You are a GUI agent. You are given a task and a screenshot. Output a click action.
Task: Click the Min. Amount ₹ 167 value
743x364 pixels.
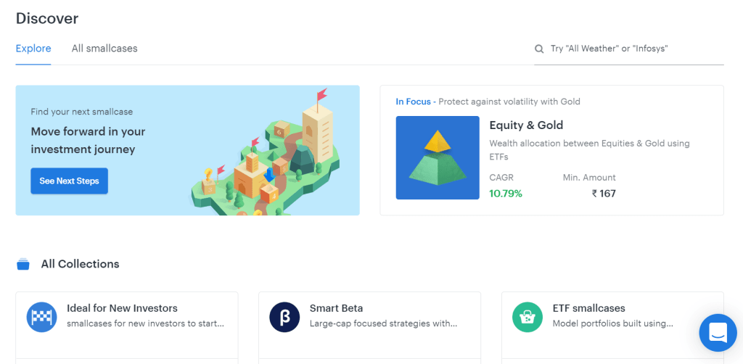(x=604, y=193)
